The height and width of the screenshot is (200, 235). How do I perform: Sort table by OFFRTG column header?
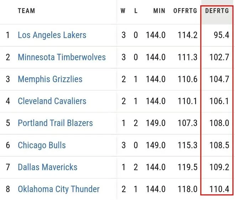(185, 11)
